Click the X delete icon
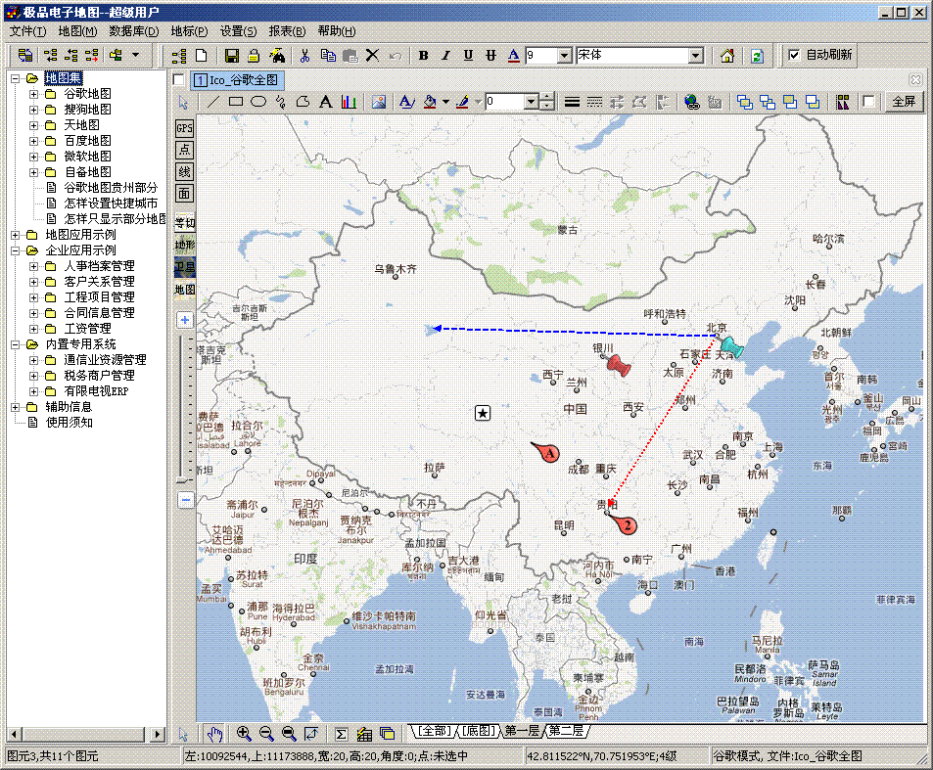This screenshot has width=933, height=770. pos(372,56)
